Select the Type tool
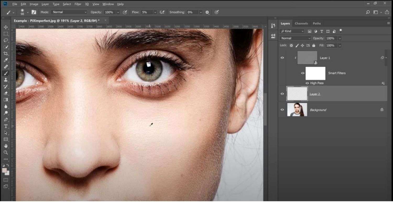 [x=6, y=126]
